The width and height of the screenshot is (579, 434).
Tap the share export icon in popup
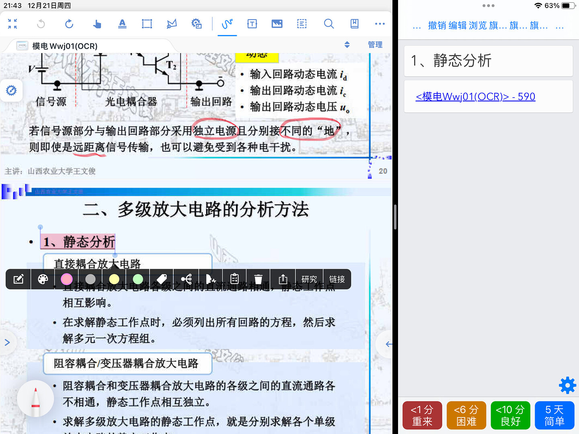[283, 279]
